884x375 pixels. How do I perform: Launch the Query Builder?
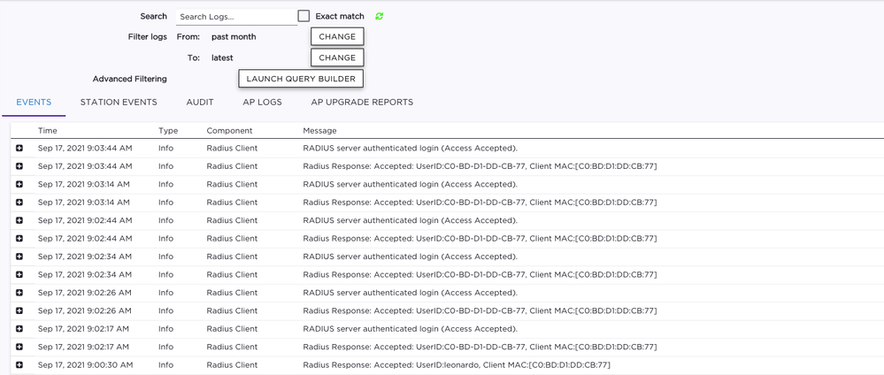[x=301, y=79]
